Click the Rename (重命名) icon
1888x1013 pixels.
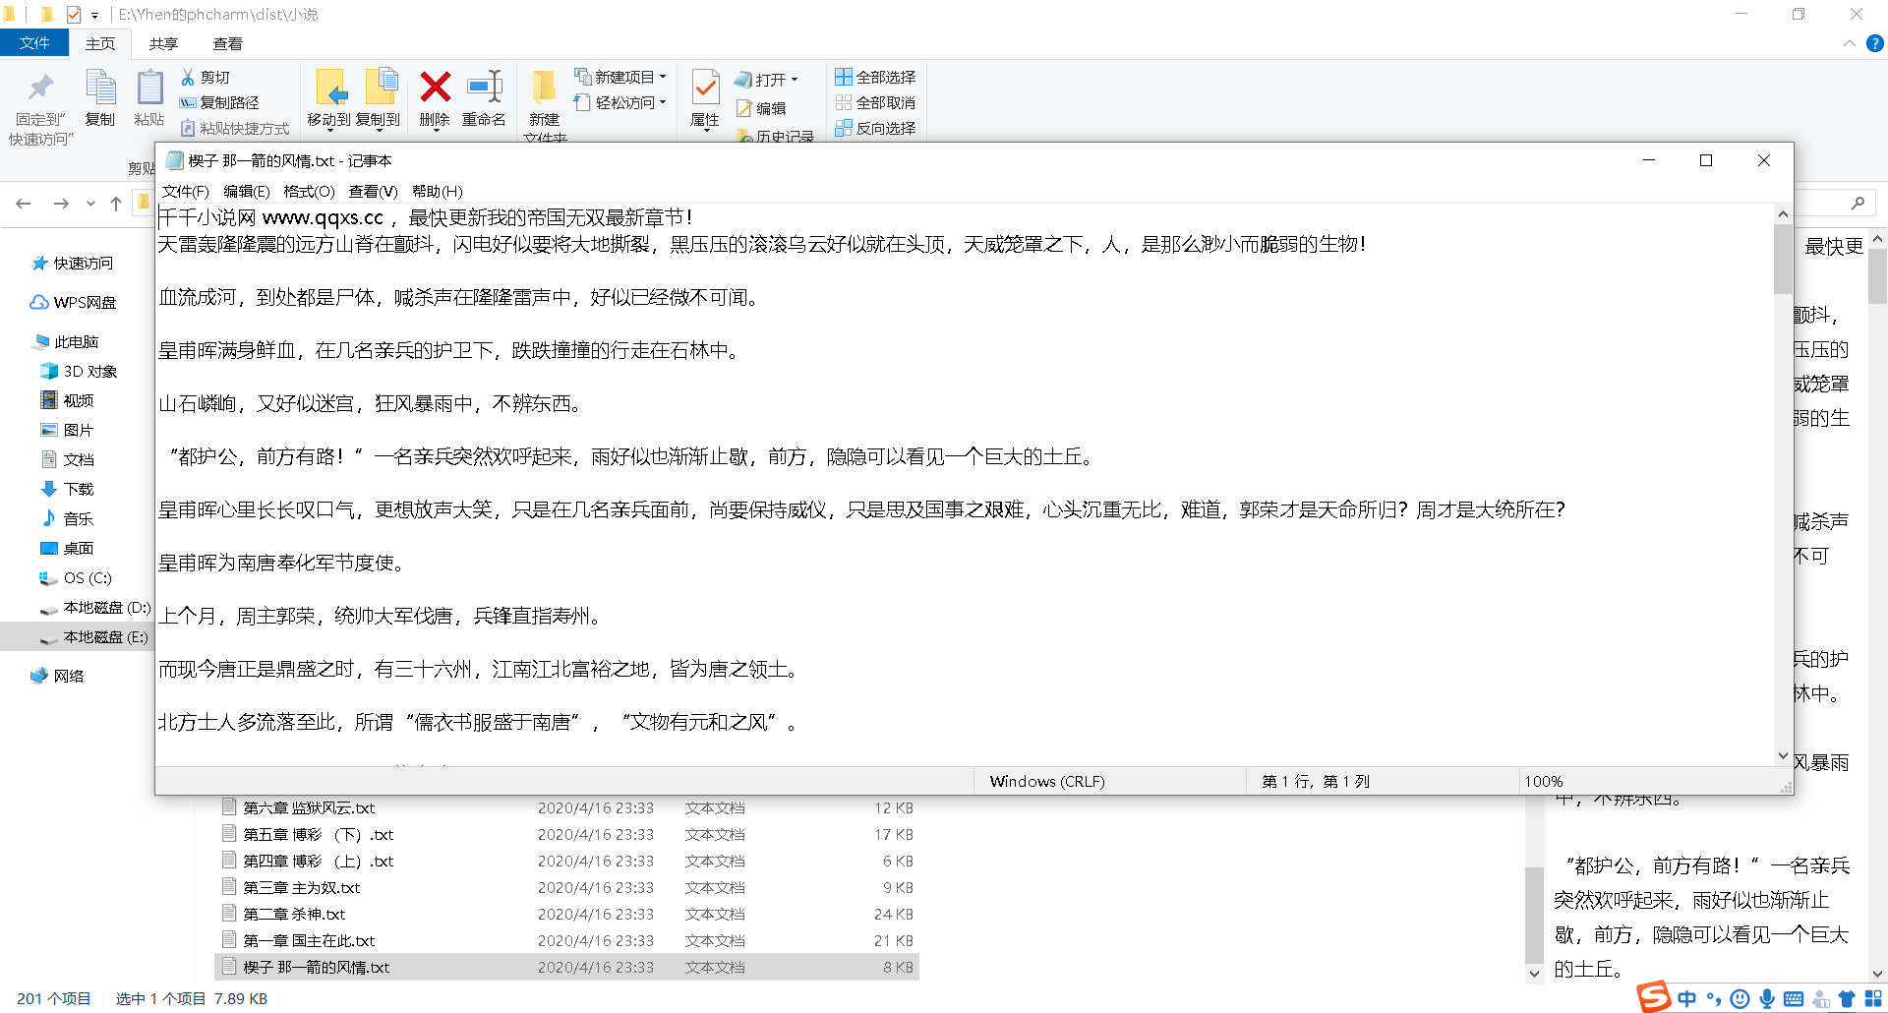pyautogui.click(x=485, y=87)
